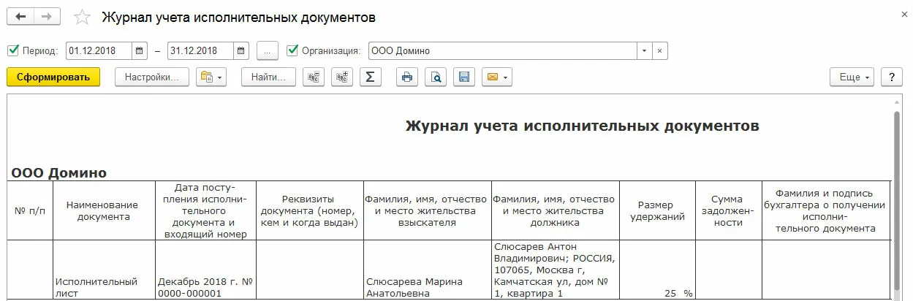Select column header Размер удержаний

tap(656, 210)
